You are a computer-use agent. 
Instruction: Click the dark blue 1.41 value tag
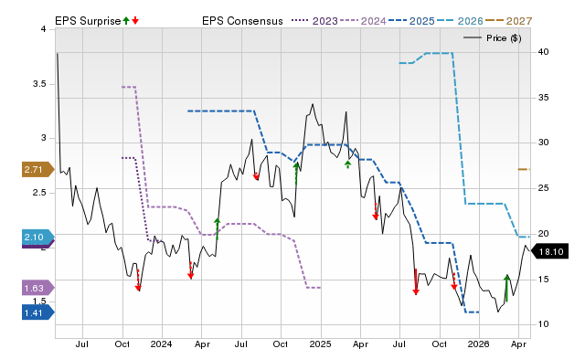pos(38,312)
